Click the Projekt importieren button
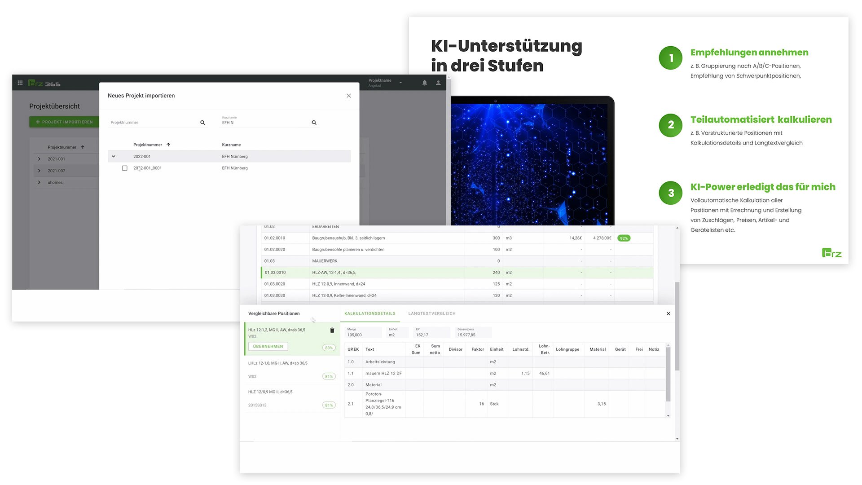The width and height of the screenshot is (862, 485). click(x=64, y=122)
